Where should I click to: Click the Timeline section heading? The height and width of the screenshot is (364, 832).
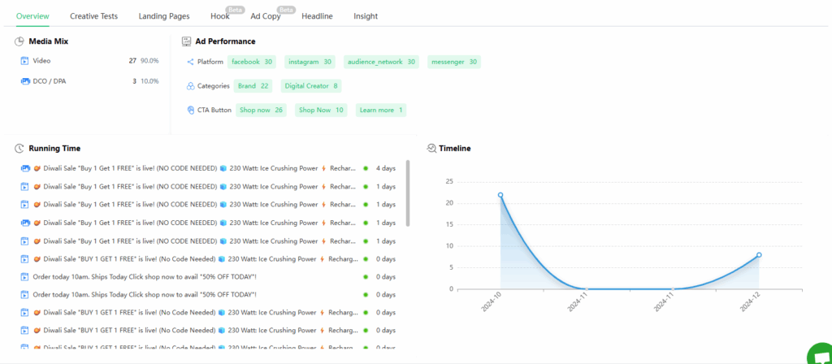pos(455,149)
